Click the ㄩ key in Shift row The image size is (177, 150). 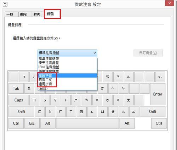(x=103, y=112)
